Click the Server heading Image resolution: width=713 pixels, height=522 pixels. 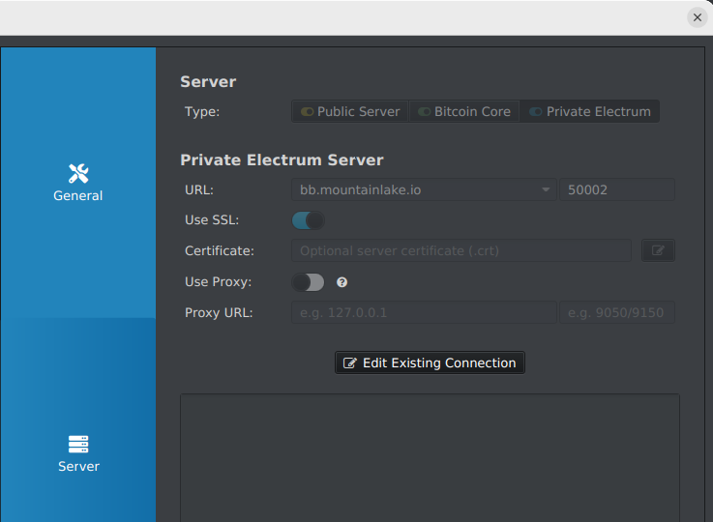(208, 82)
